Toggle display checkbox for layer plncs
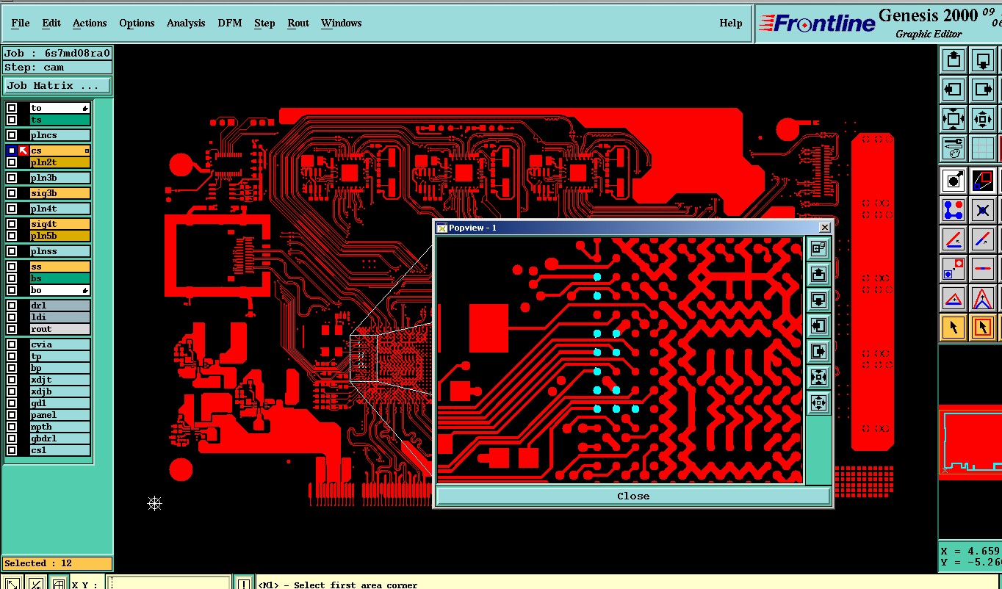The image size is (1002, 589). pyautogui.click(x=12, y=135)
